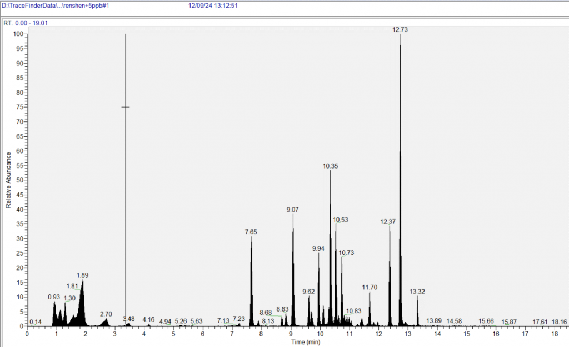Select the 2.70 peak label

point(106,314)
